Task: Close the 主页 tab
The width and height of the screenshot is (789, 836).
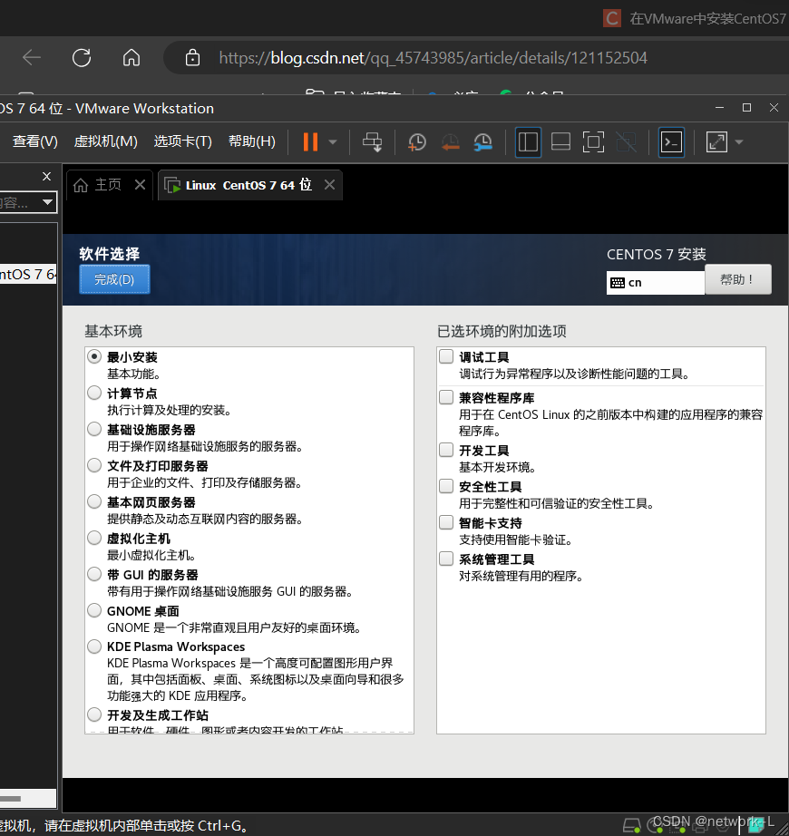Action: pos(141,184)
